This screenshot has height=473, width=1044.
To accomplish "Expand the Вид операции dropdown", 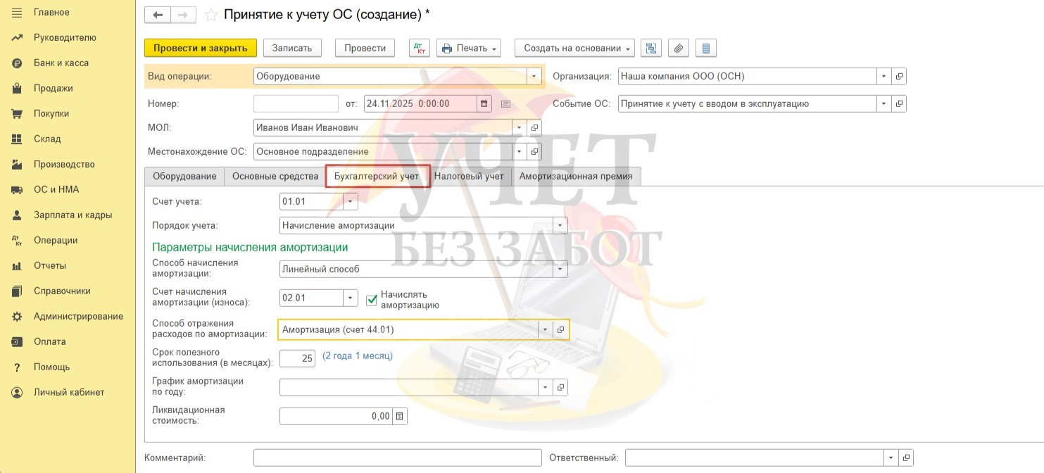I will point(534,76).
